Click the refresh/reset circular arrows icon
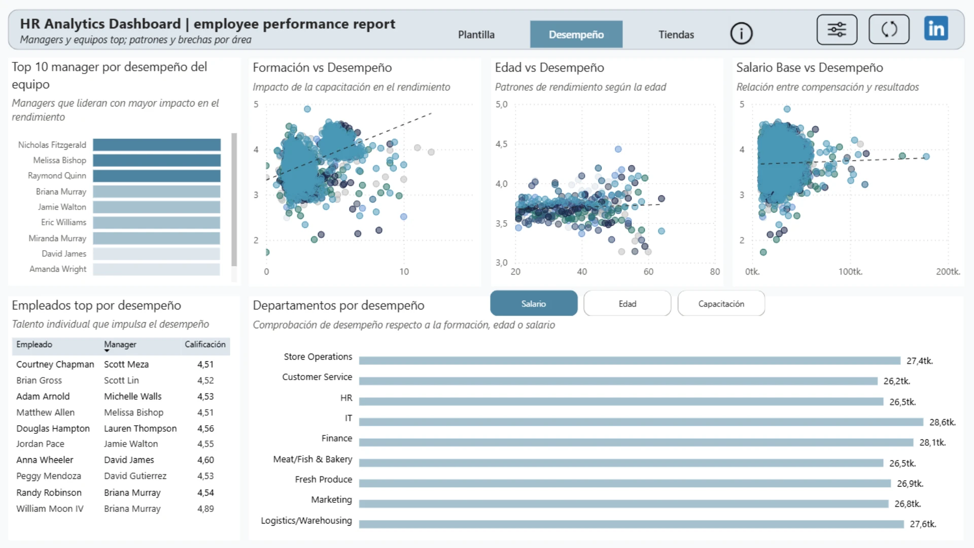Screen dimensions: 974x548 click(889, 29)
